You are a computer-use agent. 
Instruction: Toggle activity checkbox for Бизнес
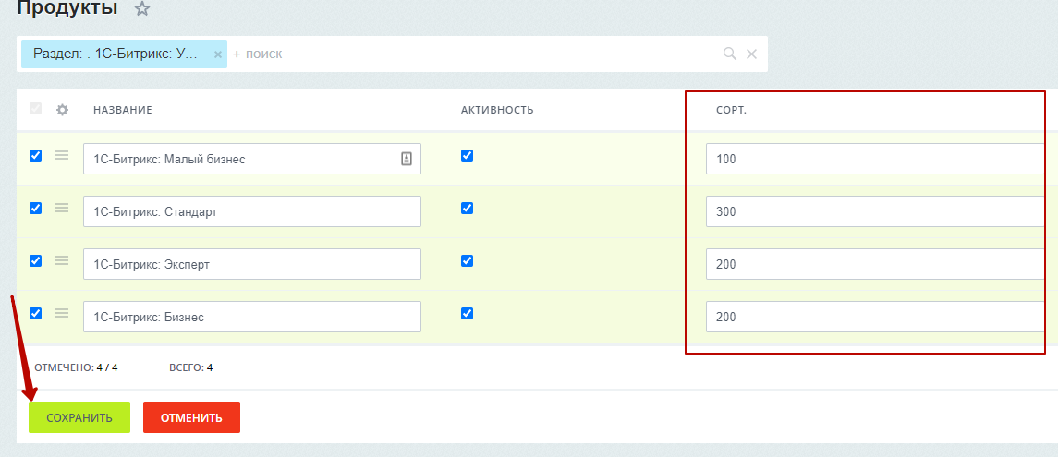(467, 313)
